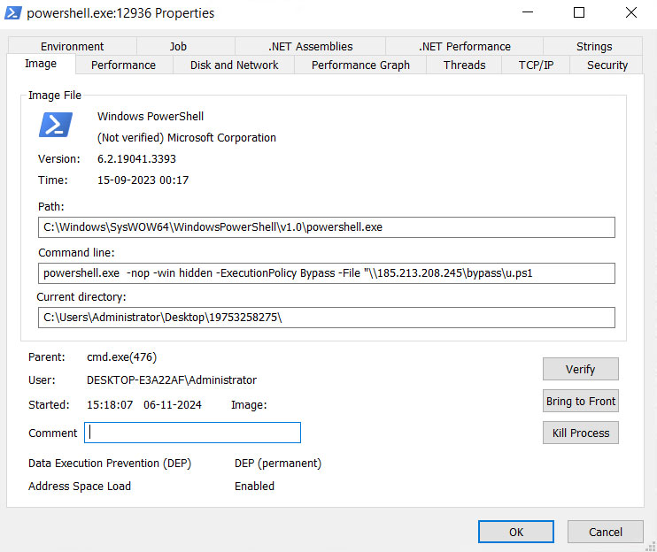Image resolution: width=657 pixels, height=552 pixels.
Task: Click the parent process cmd.exe(476)
Action: click(121, 357)
